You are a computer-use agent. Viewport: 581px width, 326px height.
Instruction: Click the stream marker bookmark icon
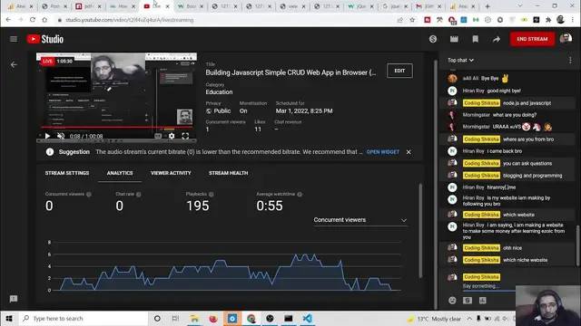(x=476, y=39)
